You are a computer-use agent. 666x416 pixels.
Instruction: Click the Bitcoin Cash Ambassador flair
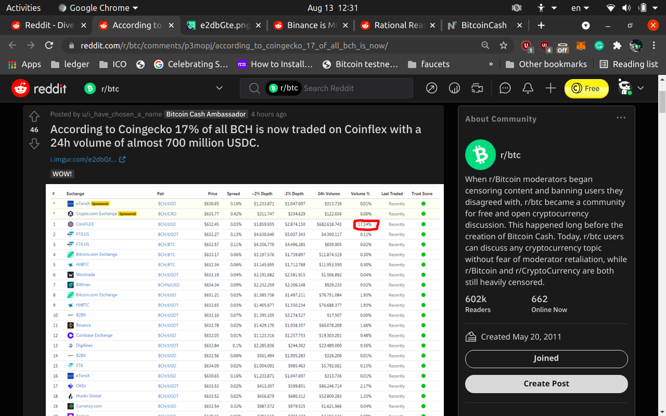[x=206, y=114]
